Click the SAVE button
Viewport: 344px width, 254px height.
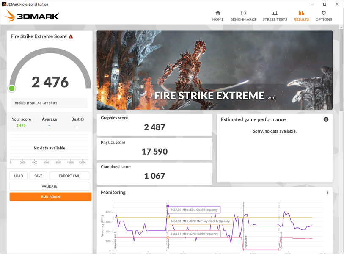[x=39, y=176]
